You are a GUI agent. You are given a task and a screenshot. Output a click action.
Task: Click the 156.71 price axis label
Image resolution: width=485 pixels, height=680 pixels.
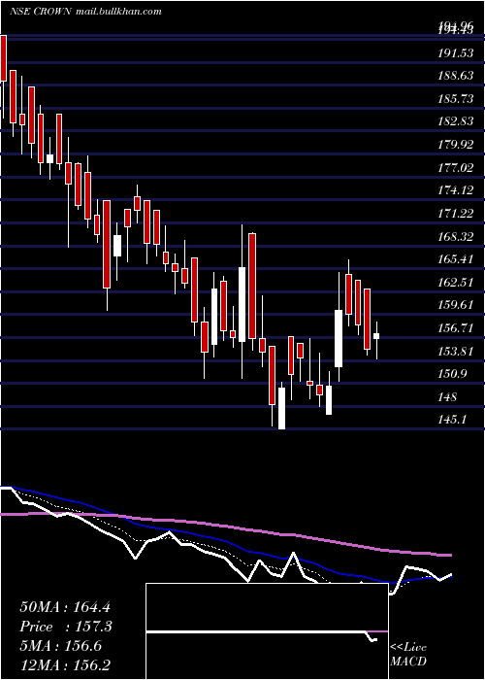455,328
